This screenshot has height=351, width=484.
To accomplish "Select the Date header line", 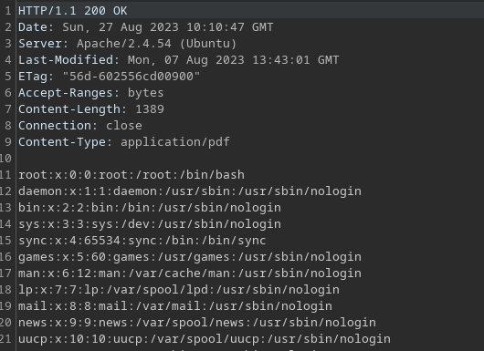I will [146, 27].
